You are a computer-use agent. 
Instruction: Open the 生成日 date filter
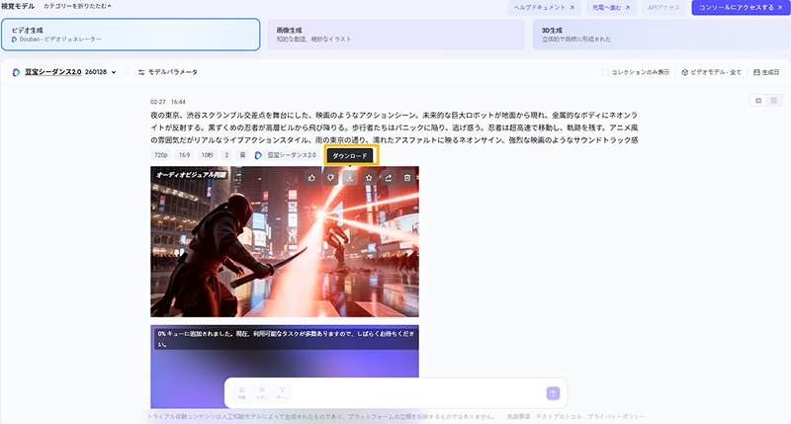[x=766, y=72]
